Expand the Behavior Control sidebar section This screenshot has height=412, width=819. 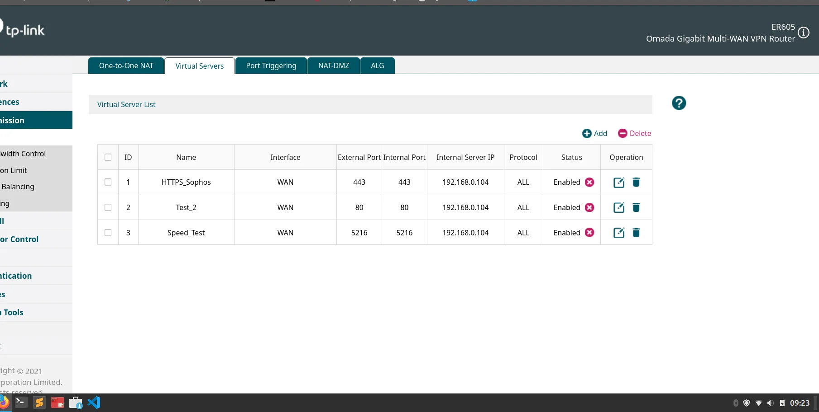tap(36, 239)
